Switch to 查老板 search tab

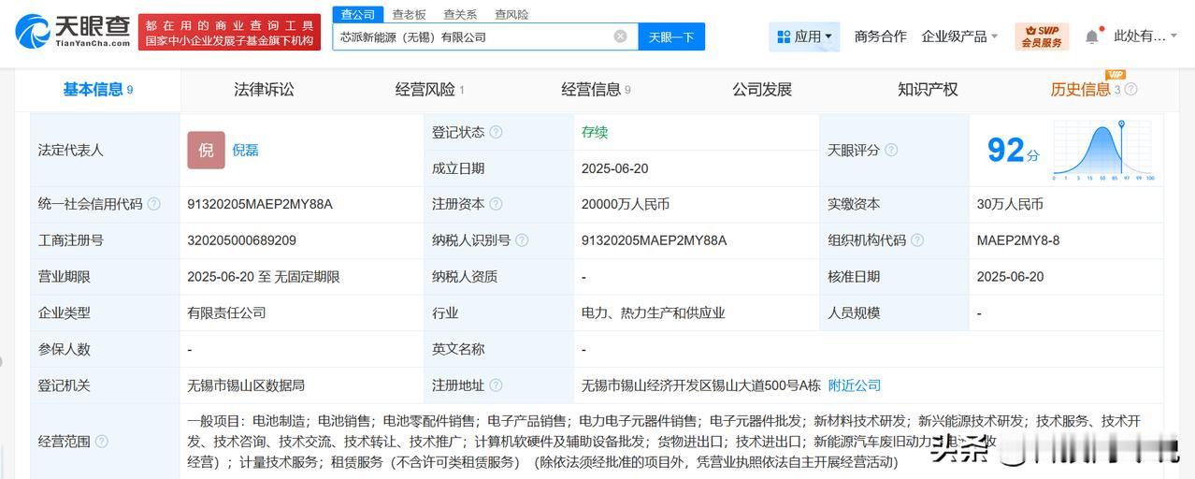coord(409,14)
